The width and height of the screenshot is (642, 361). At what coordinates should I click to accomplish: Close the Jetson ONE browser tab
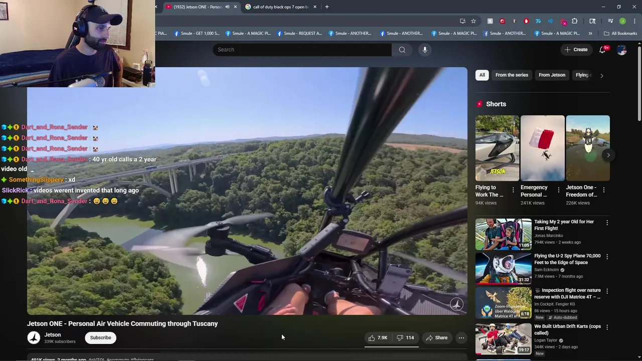[x=235, y=7]
